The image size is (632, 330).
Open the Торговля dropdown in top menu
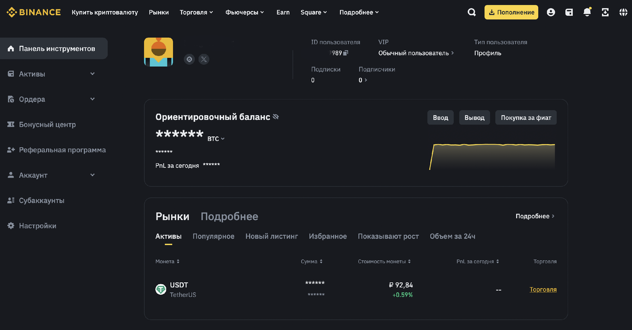(x=196, y=12)
